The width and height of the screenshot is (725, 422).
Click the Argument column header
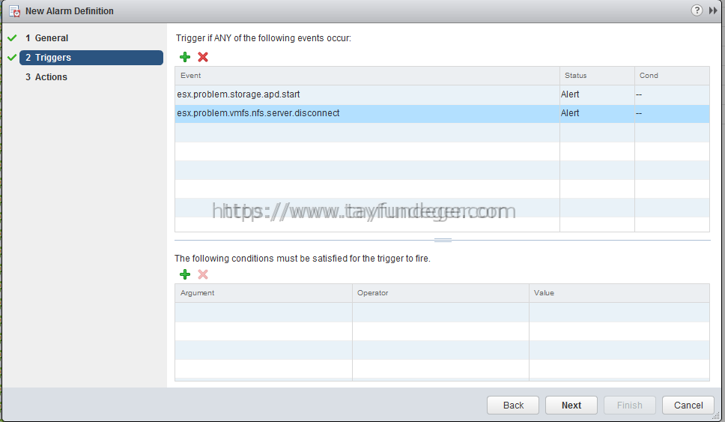264,293
